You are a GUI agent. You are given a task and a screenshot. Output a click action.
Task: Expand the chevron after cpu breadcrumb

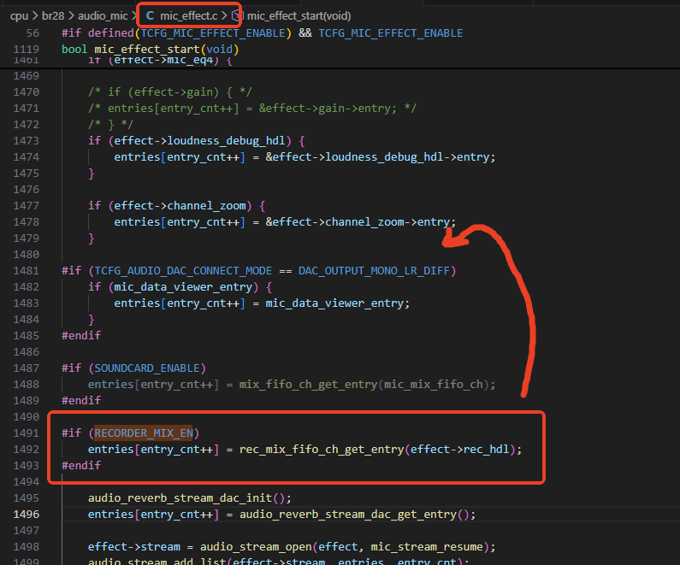click(x=35, y=16)
